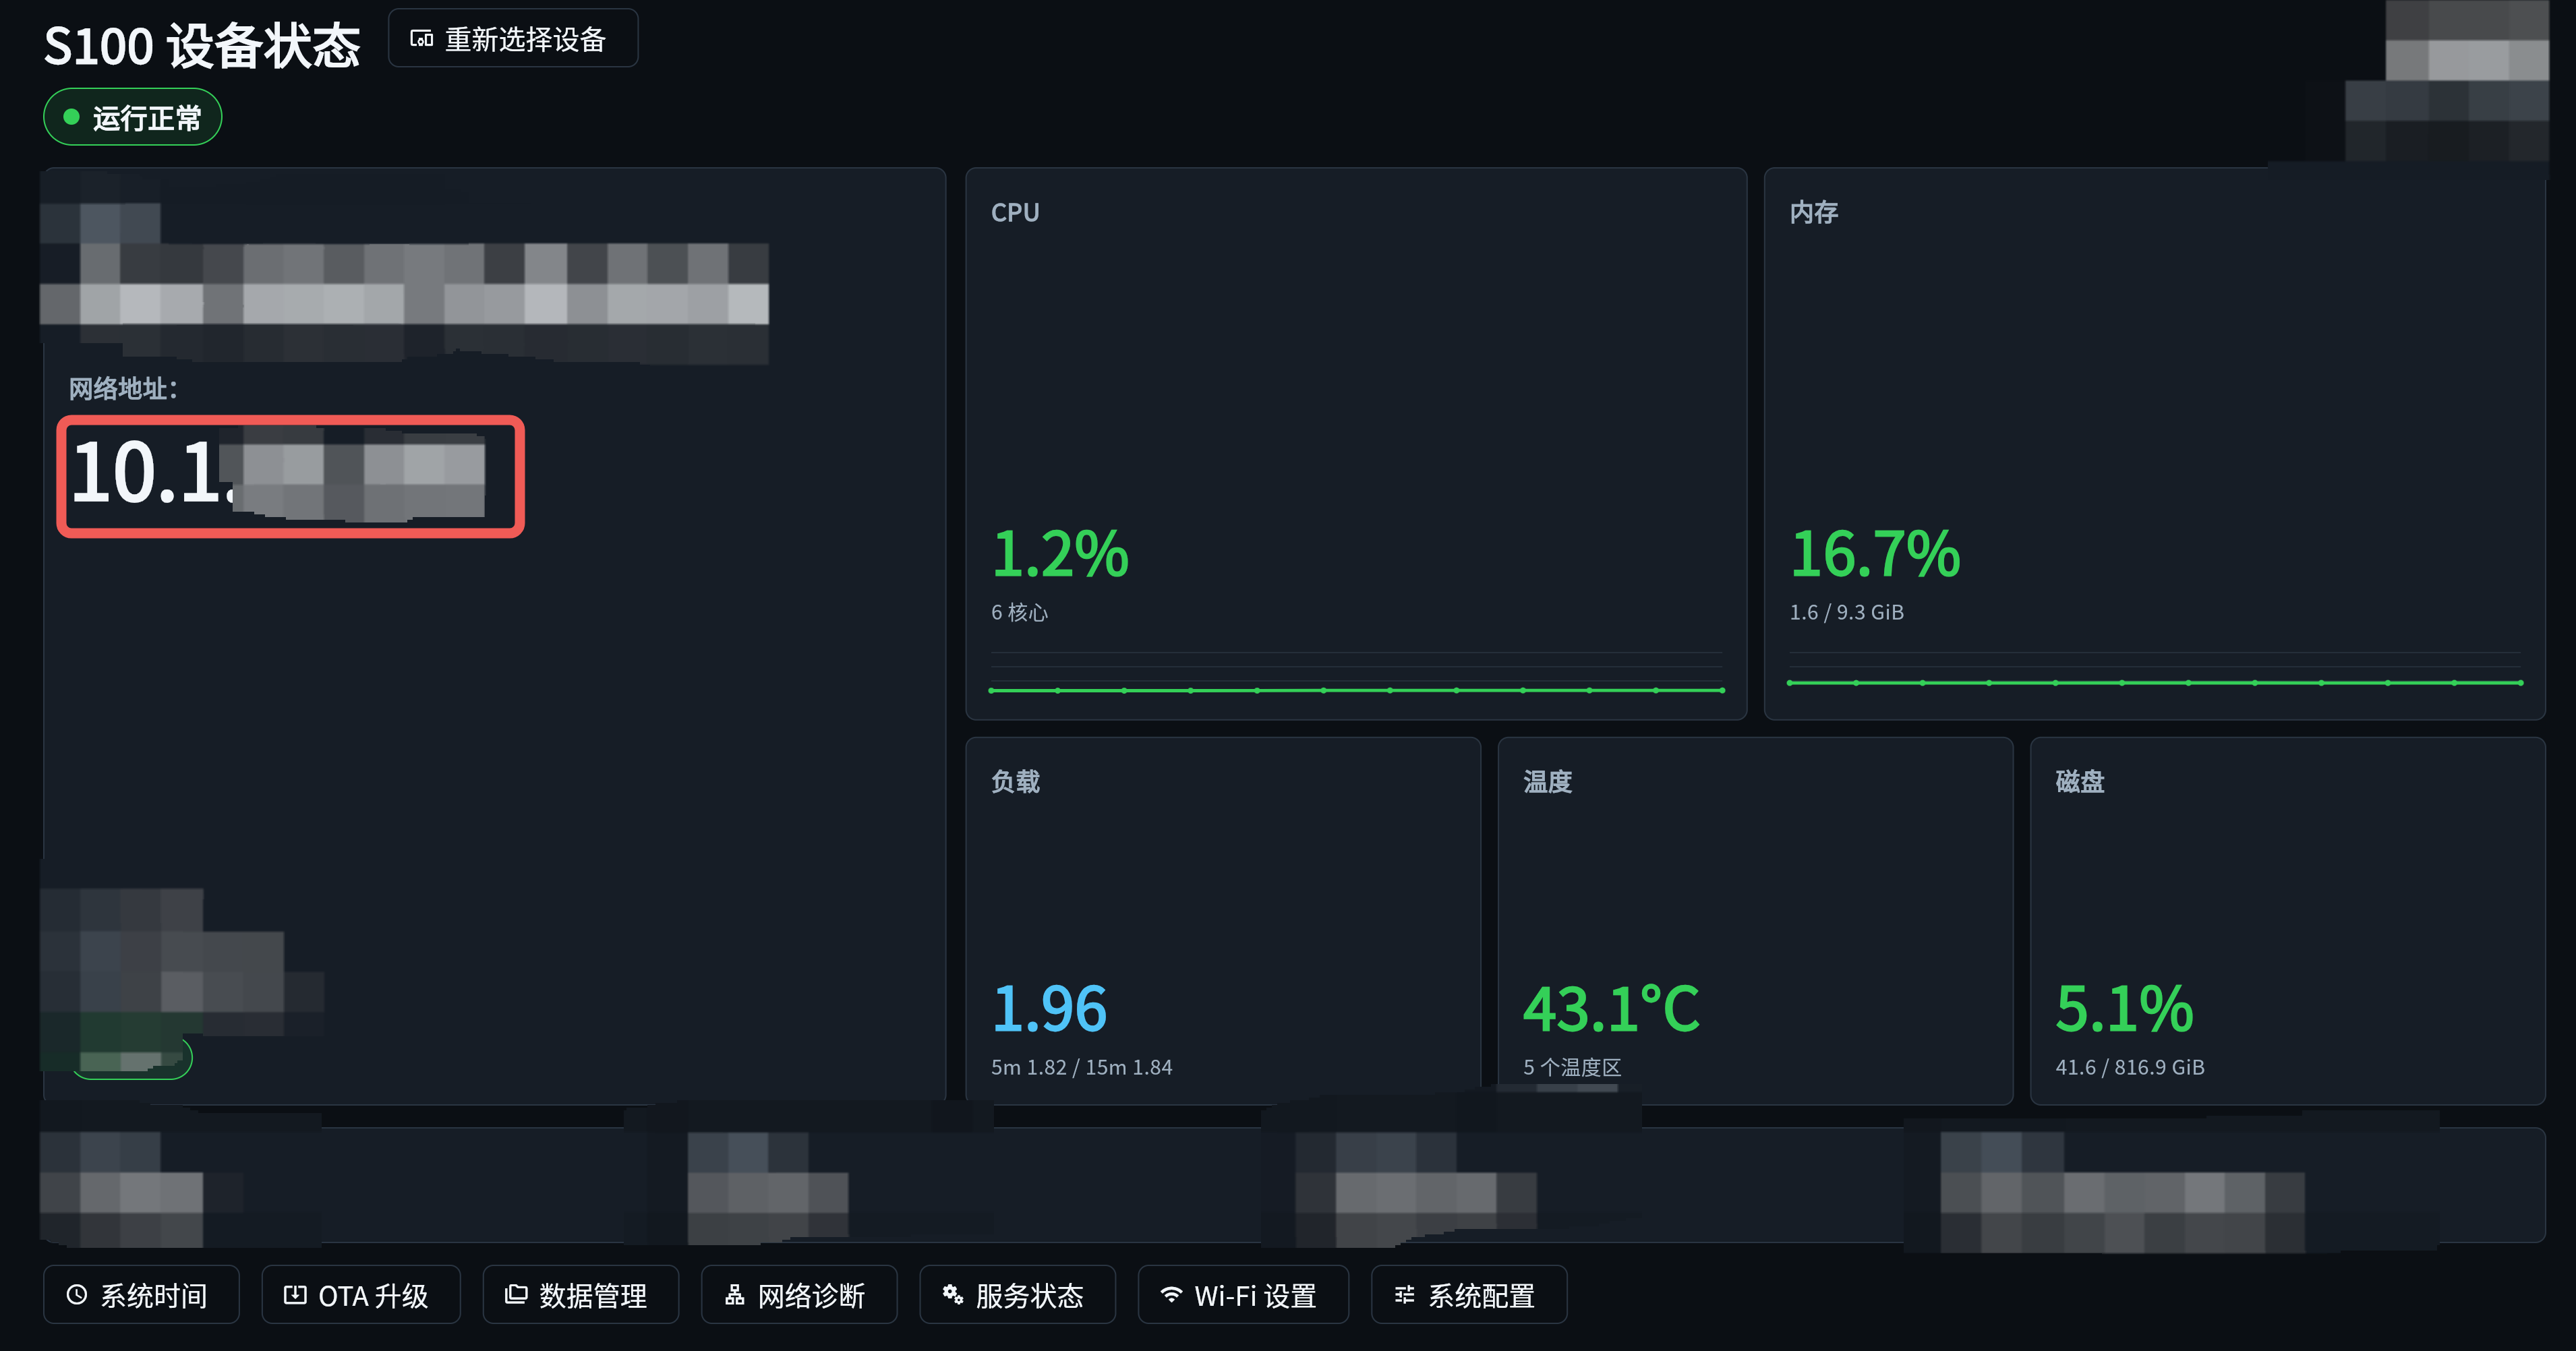
Task: Click the clock icon in 系统时间
Action: [77, 1295]
